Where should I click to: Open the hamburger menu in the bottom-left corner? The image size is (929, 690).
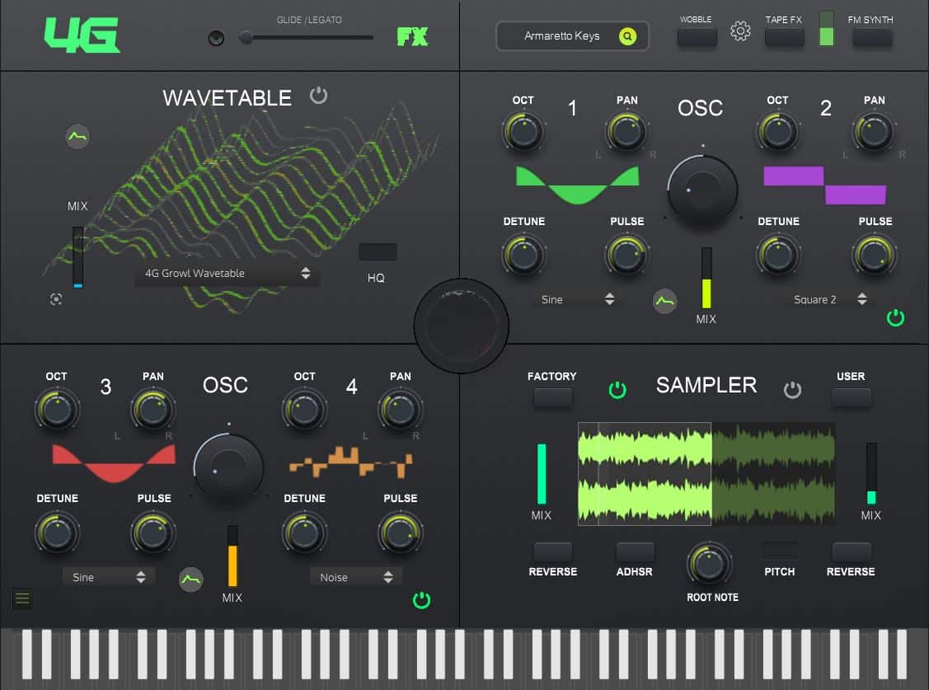pyautogui.click(x=21, y=599)
